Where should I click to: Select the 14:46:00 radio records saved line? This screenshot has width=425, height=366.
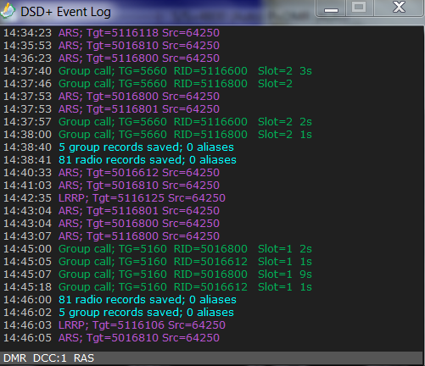[x=120, y=300]
